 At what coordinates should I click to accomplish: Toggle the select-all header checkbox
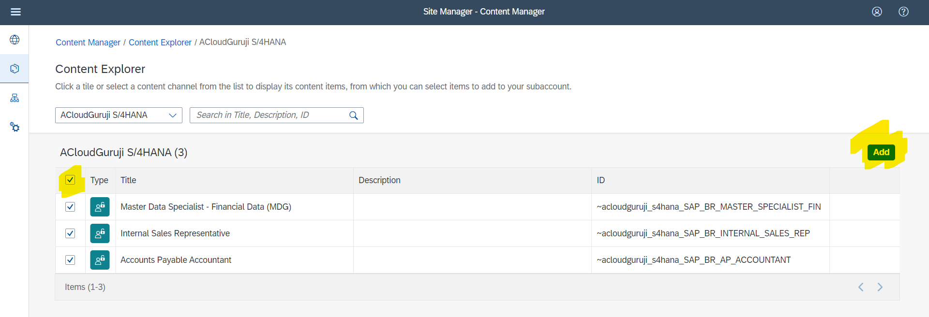70,180
